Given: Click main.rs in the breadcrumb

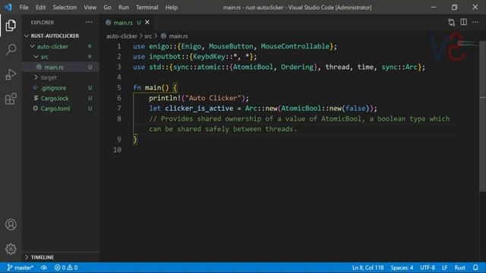Looking at the screenshot, I should click(178, 36).
